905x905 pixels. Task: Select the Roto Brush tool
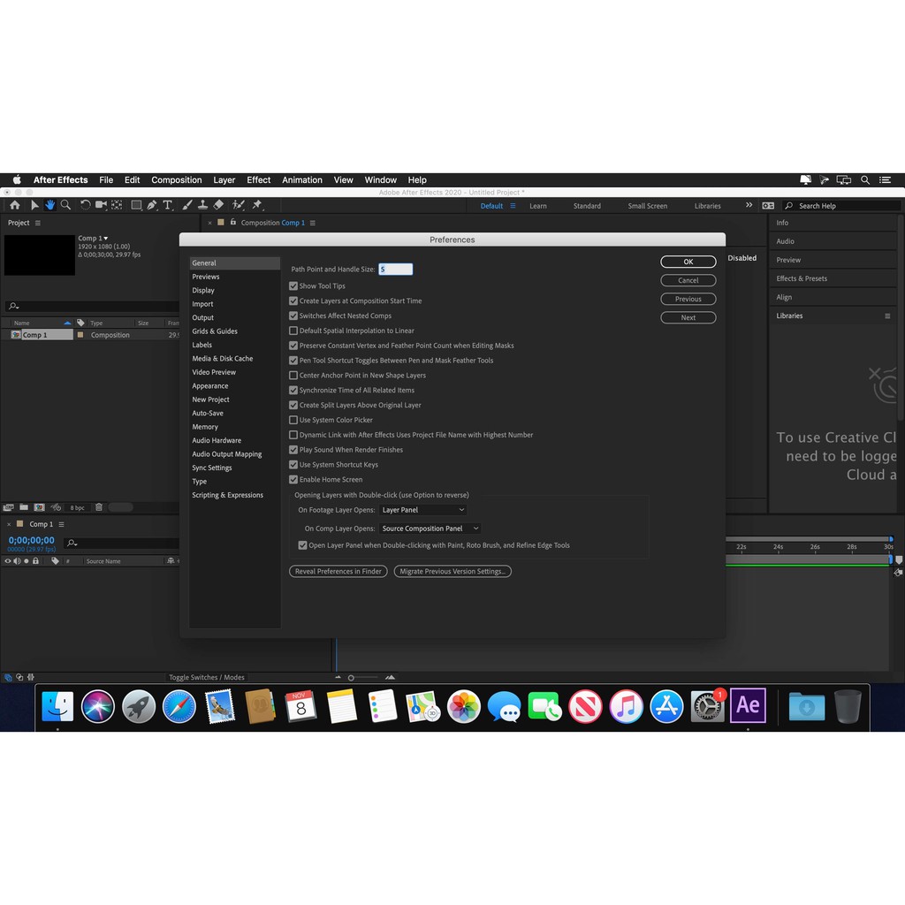(x=238, y=205)
